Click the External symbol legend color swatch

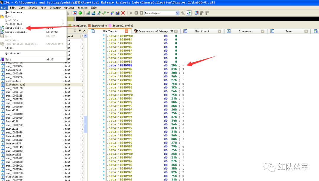(110, 26)
